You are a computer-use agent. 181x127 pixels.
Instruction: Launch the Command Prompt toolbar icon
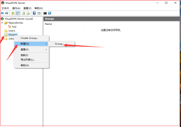[45, 13]
